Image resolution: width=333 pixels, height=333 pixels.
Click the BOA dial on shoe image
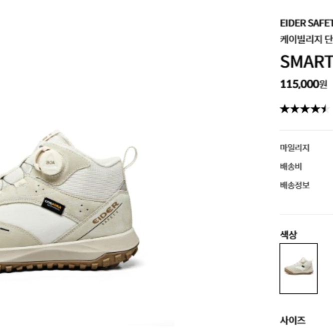(x=50, y=162)
